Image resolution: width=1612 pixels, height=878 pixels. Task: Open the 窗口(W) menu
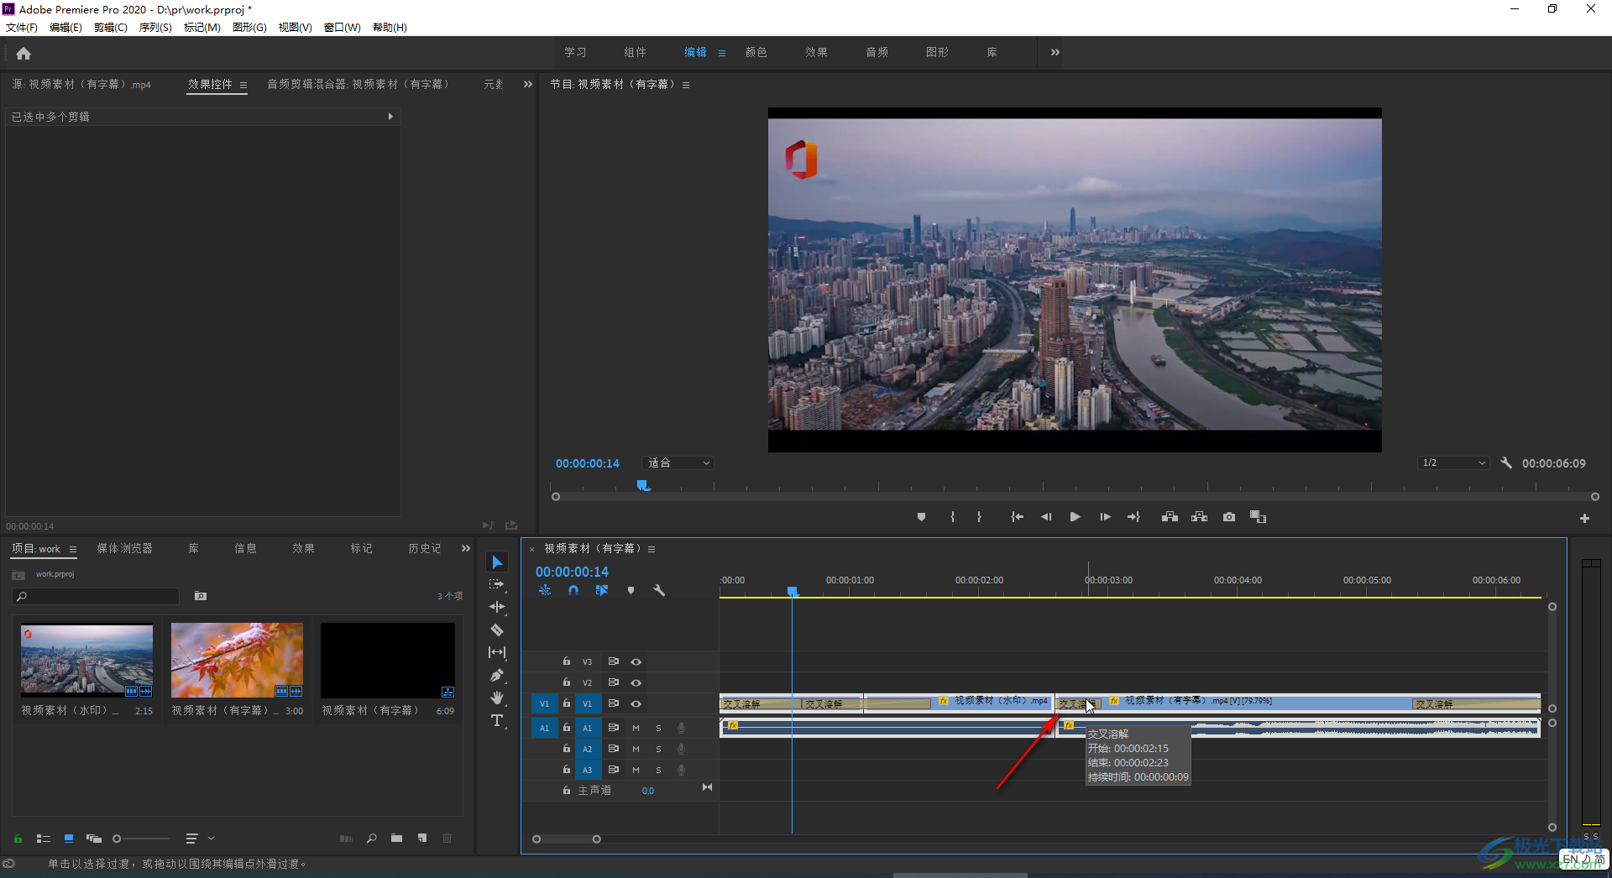(x=343, y=27)
